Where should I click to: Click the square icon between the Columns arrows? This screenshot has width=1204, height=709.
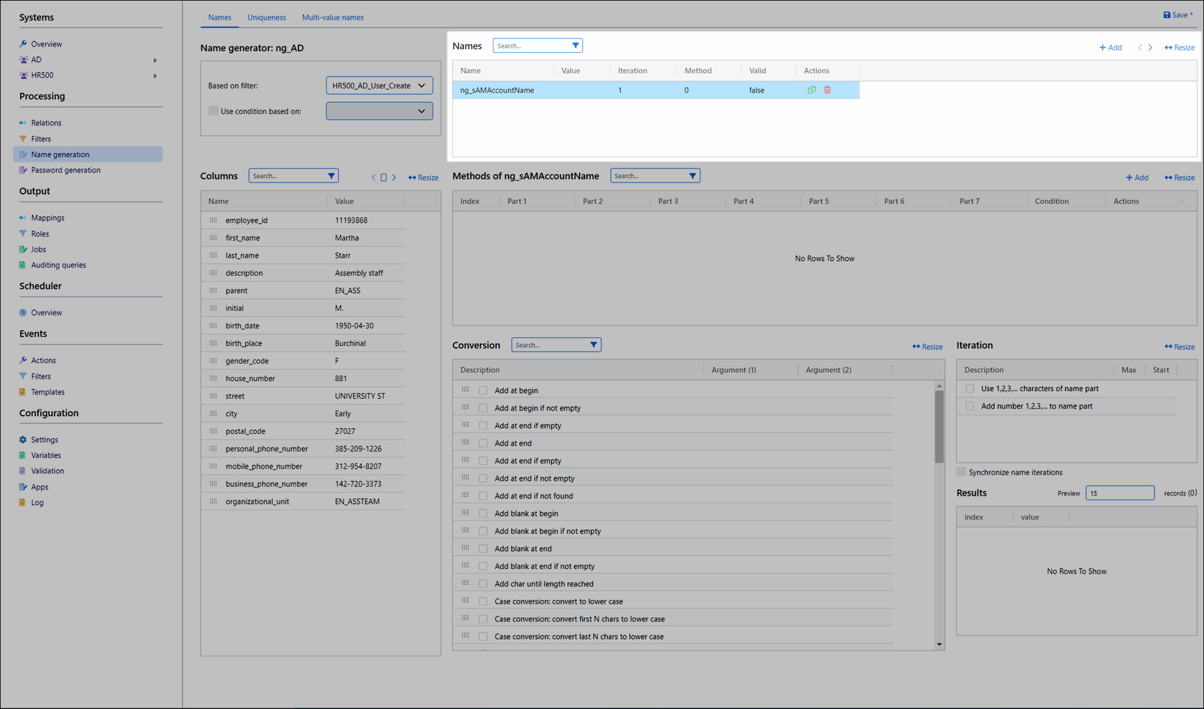coord(384,177)
